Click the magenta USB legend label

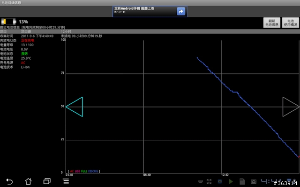77,172
